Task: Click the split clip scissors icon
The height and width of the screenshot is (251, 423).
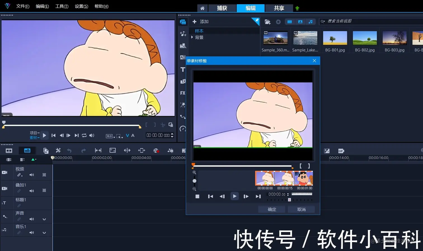Action: tap(163, 125)
